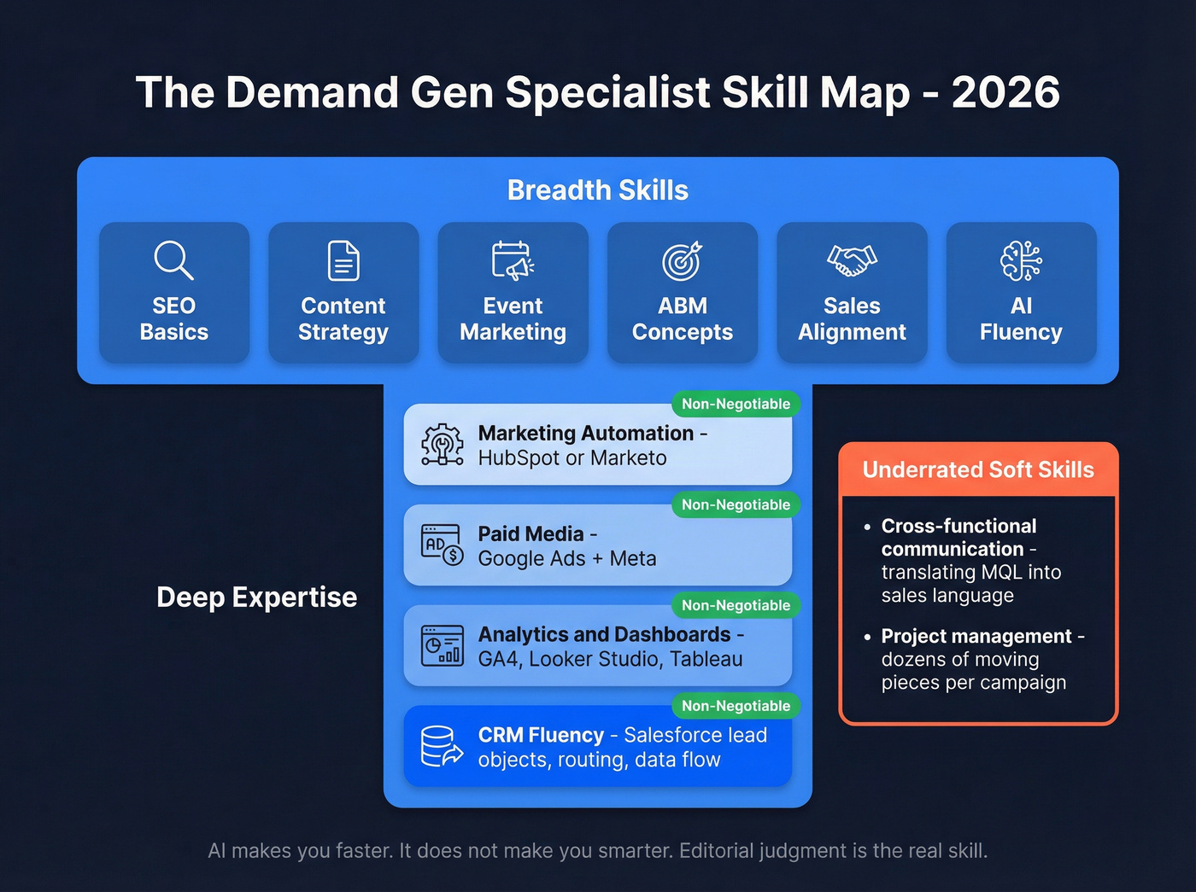
Task: Open the Analytics and Dashboards card
Action: point(598,646)
